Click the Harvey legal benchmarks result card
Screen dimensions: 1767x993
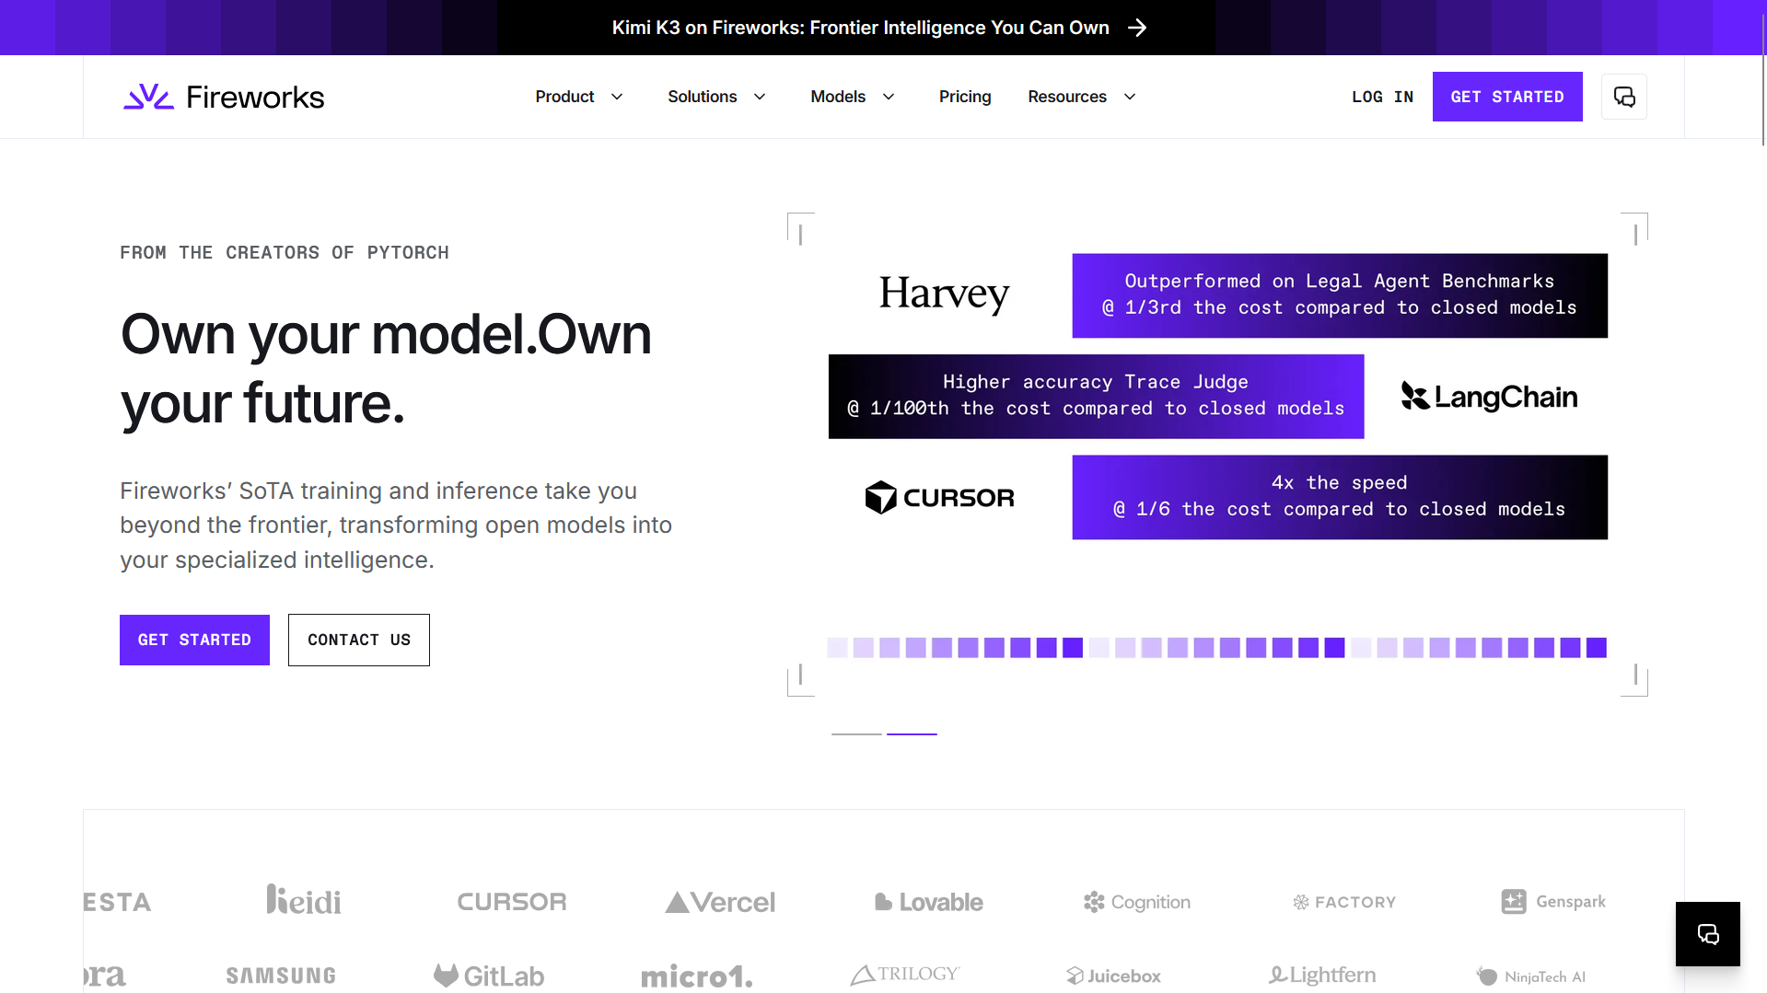tap(1340, 295)
